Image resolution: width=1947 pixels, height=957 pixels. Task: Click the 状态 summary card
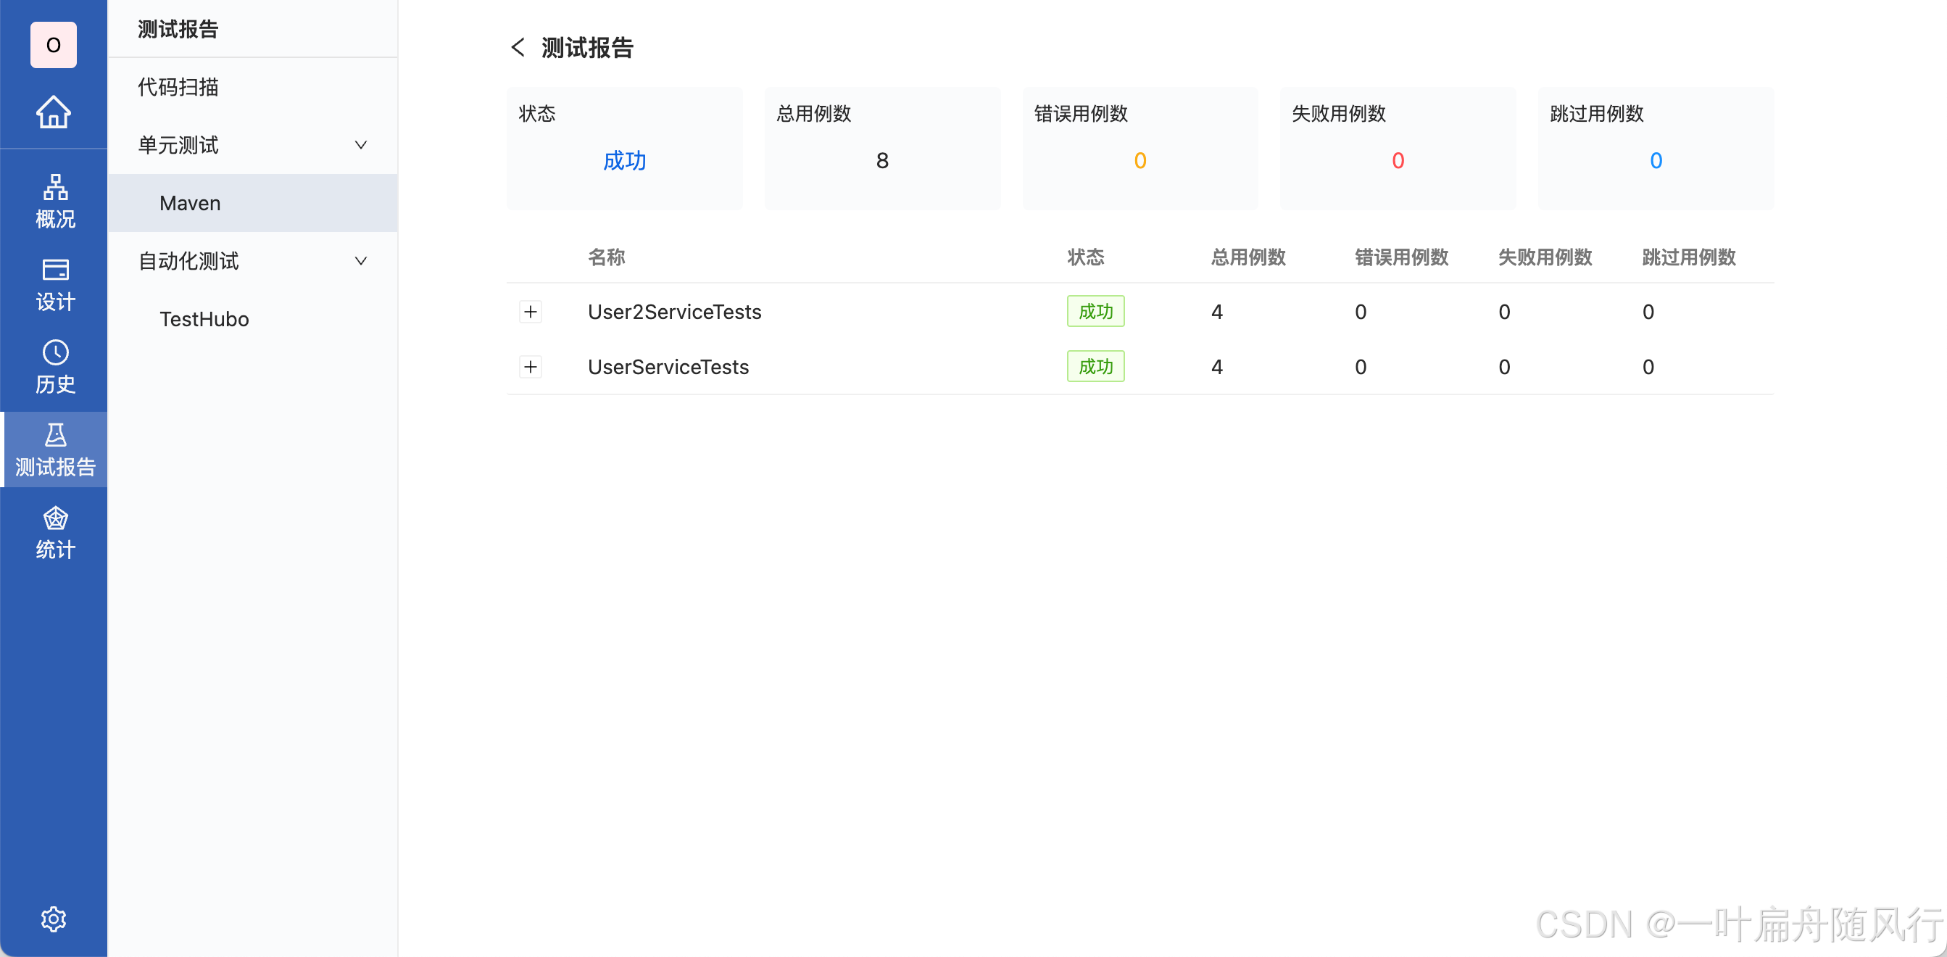point(624,148)
